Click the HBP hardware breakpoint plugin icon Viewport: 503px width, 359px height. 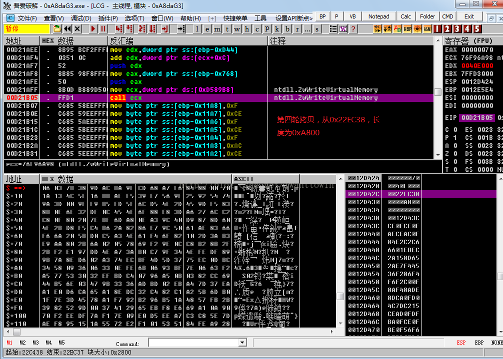pos(407,29)
